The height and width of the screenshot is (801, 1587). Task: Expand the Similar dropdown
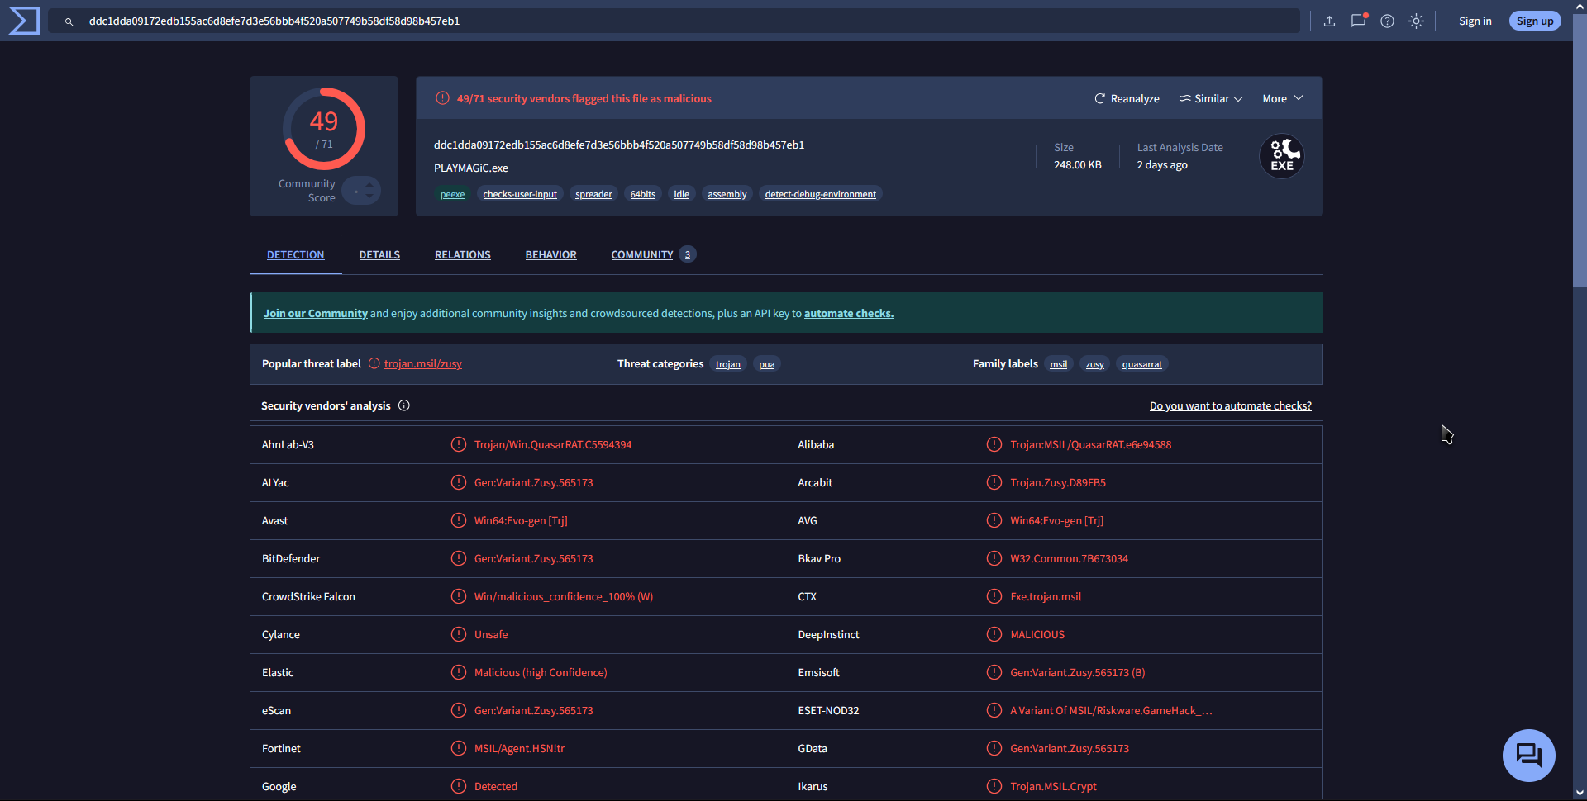pyautogui.click(x=1211, y=98)
